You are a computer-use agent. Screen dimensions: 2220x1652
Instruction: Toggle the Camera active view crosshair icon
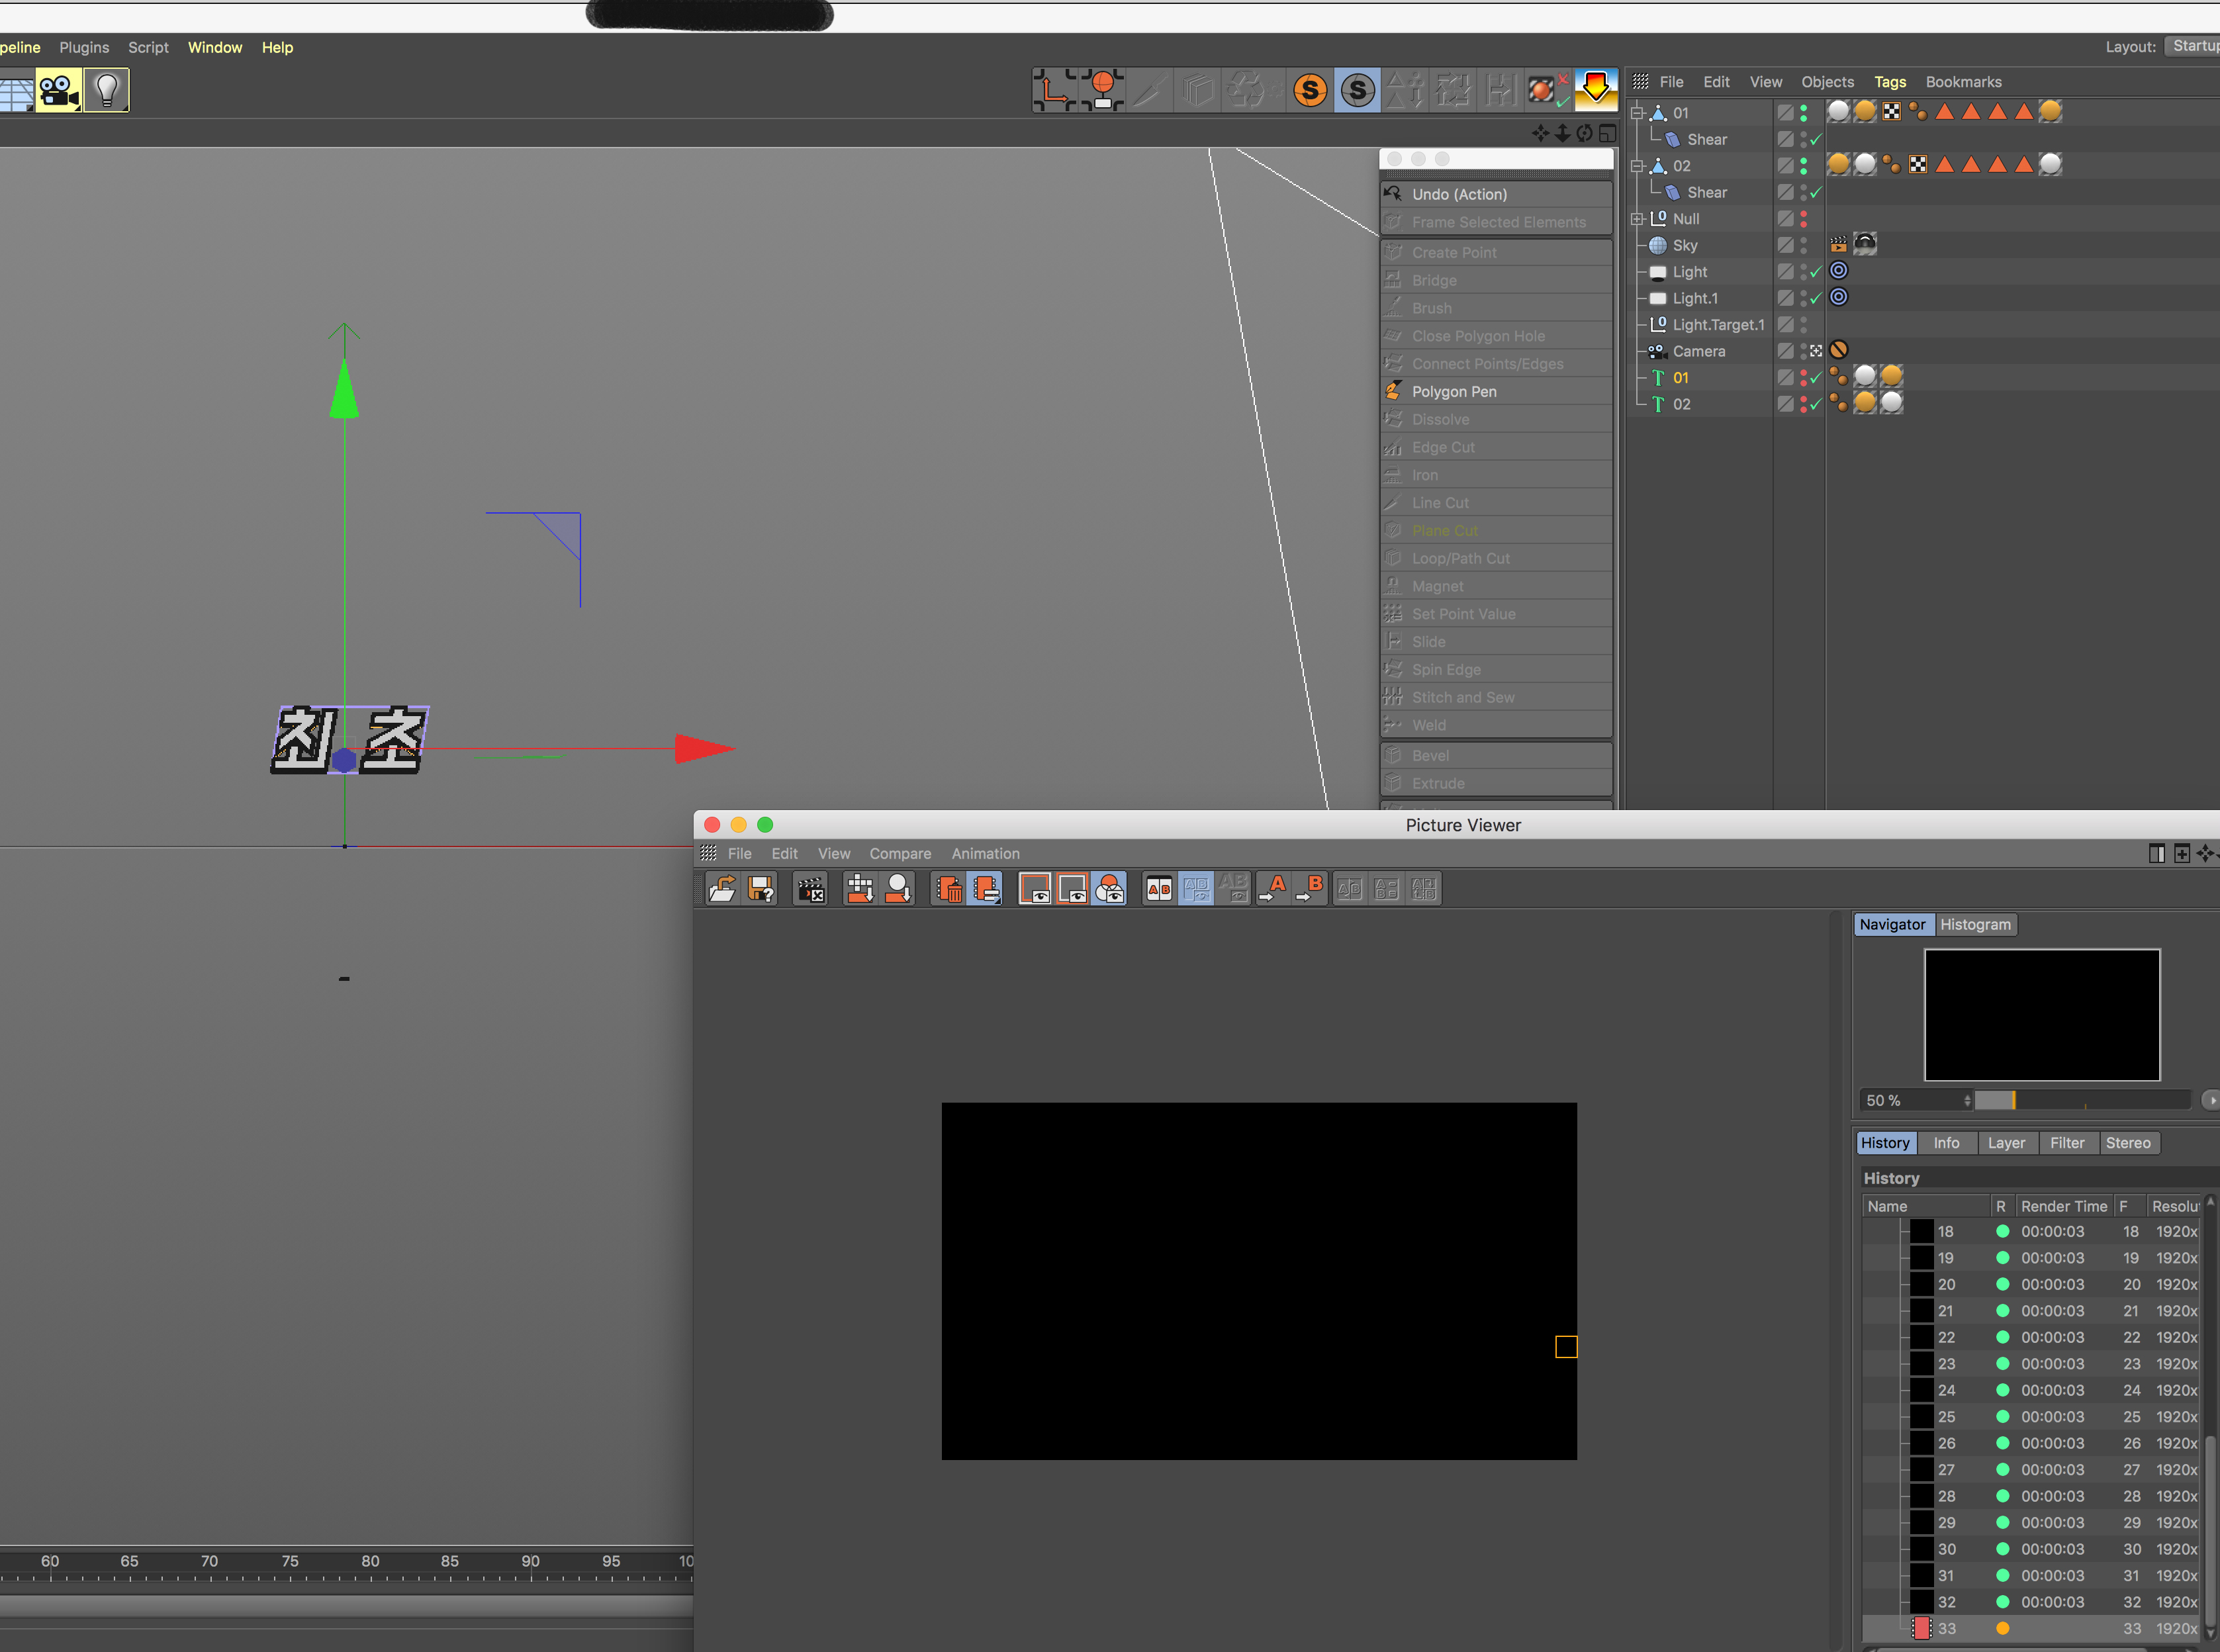coord(1816,351)
